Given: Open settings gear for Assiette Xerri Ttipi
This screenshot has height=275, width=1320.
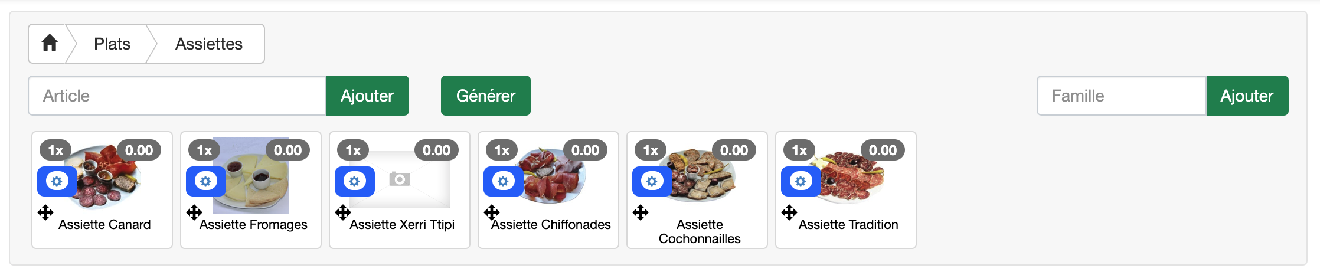Looking at the screenshot, I should [x=354, y=181].
